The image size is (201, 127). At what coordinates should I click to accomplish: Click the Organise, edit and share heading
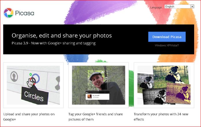[x=62, y=36]
